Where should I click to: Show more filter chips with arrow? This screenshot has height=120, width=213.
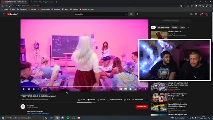coord(188,27)
